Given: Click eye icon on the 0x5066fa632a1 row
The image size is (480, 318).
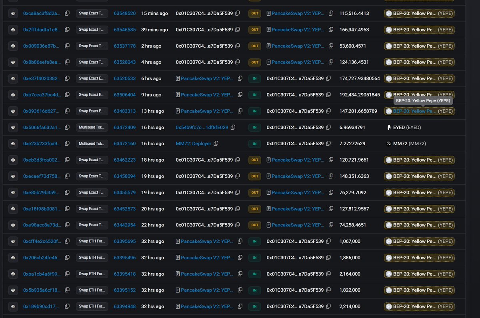Looking at the screenshot, I should pyautogui.click(x=13, y=127).
